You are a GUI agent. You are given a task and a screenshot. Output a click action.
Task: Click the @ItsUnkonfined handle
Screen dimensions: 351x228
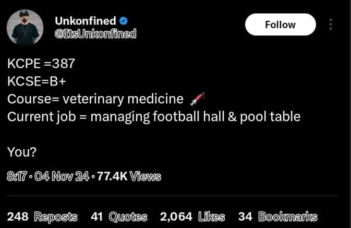click(95, 34)
